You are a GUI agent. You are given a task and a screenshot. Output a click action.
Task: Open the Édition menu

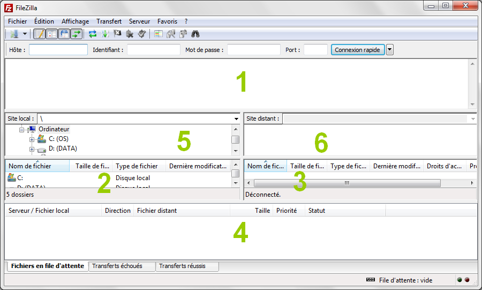(44, 21)
